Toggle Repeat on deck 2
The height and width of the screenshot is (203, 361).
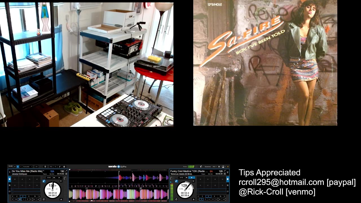(203, 174)
